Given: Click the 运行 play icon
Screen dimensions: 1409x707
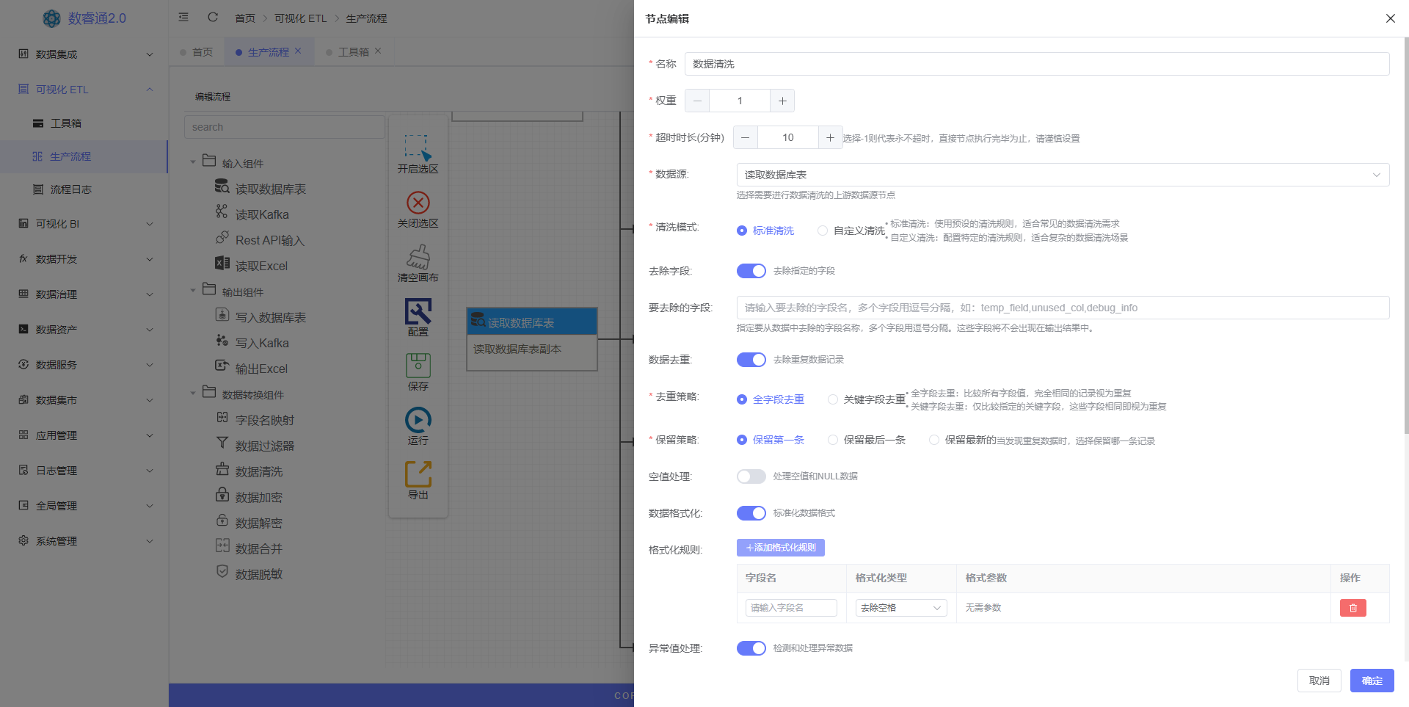Looking at the screenshot, I should pos(418,420).
